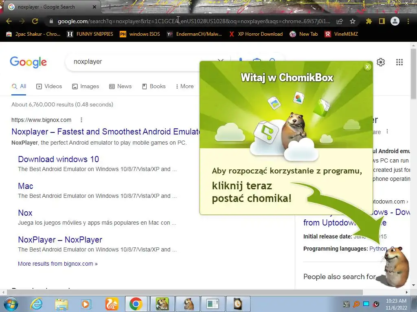Image resolution: width=417 pixels, height=312 pixels.
Task: Click the magnifier tray icon
Action: point(356,304)
